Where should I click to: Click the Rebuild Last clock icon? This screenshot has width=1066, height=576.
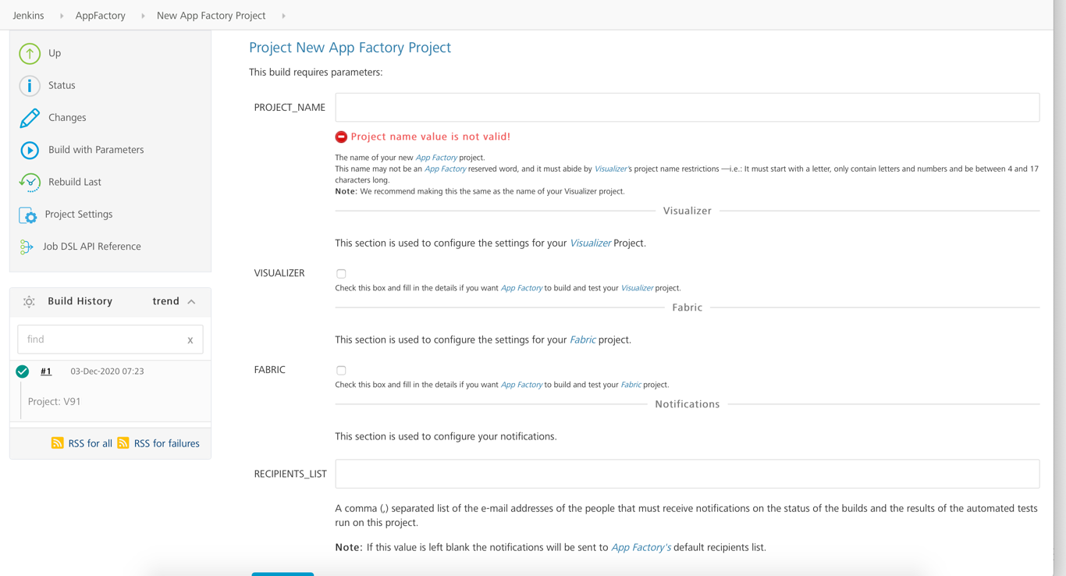30,182
